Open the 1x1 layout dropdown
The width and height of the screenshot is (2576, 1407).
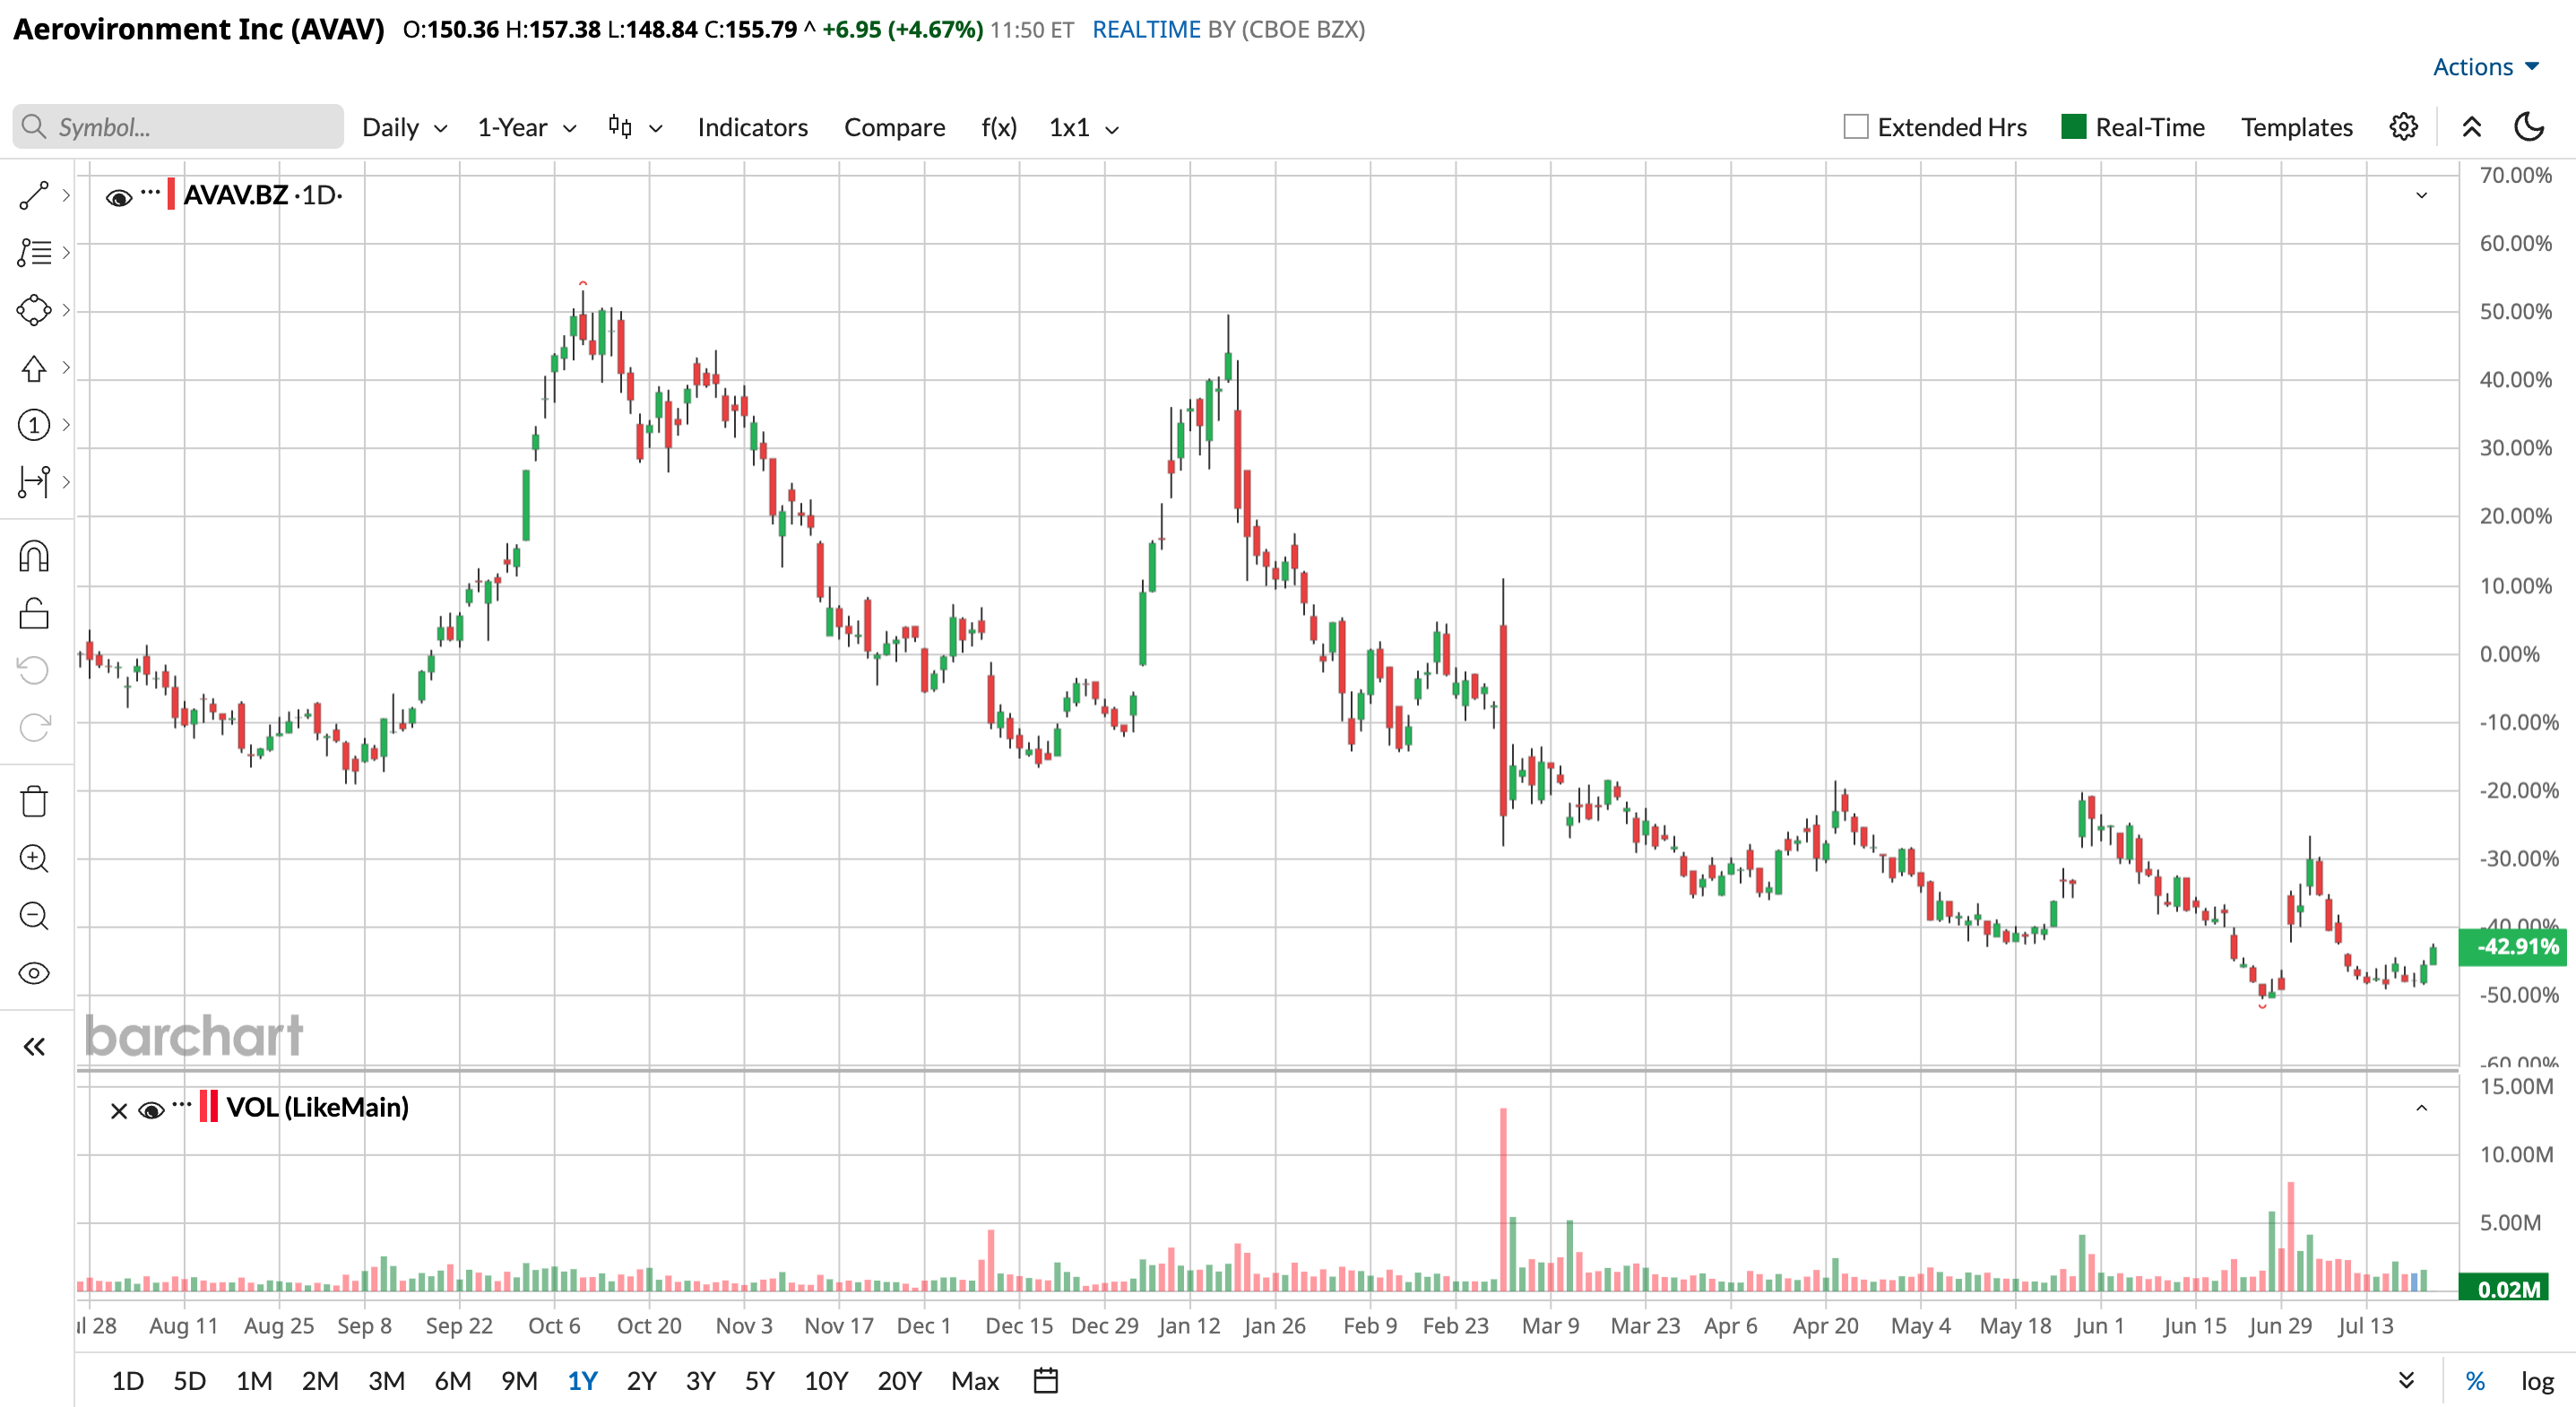coord(1083,127)
